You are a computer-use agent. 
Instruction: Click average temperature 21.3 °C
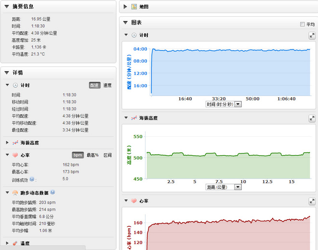38,54
